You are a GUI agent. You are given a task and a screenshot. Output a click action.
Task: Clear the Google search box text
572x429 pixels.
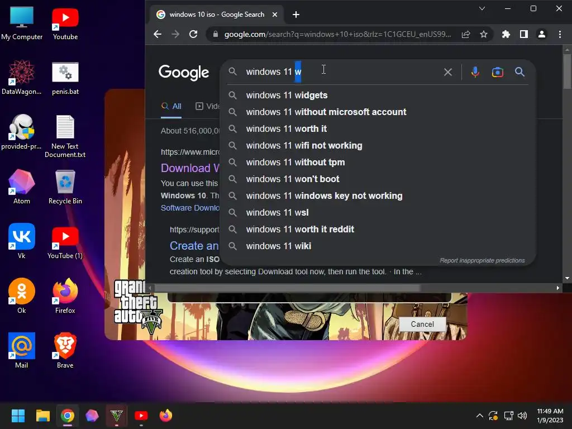pos(448,72)
